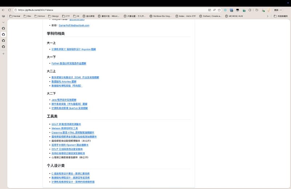Screen dimensions: 291x189
Task: Open the C 语言 数学口算系统 link
Action: coord(71,174)
